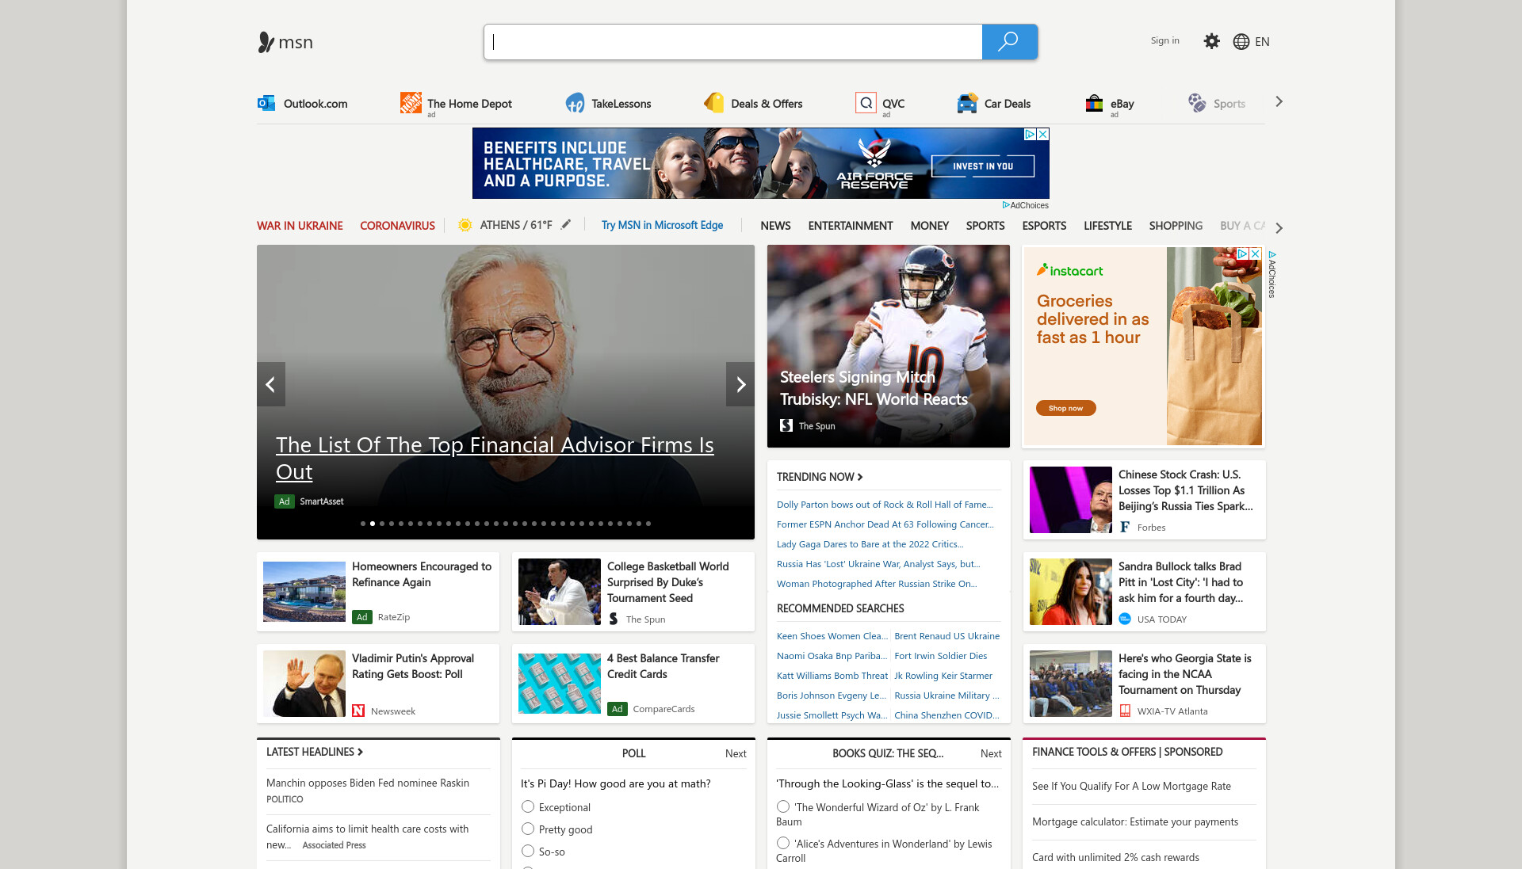Open WAR IN UKRAINE link
1522x869 pixels.
tap(300, 226)
